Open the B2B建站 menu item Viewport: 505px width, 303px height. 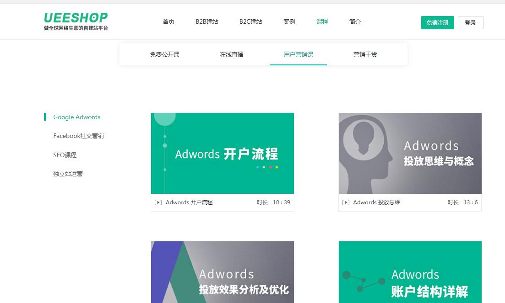(206, 21)
